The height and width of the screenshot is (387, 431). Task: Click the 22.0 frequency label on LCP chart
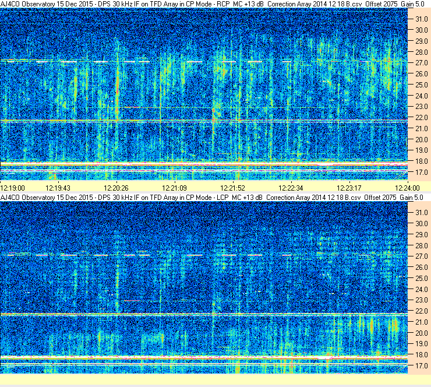tap(421, 311)
